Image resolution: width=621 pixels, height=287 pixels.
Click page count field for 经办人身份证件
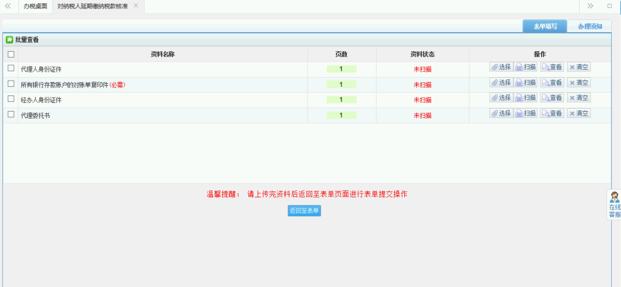click(342, 100)
